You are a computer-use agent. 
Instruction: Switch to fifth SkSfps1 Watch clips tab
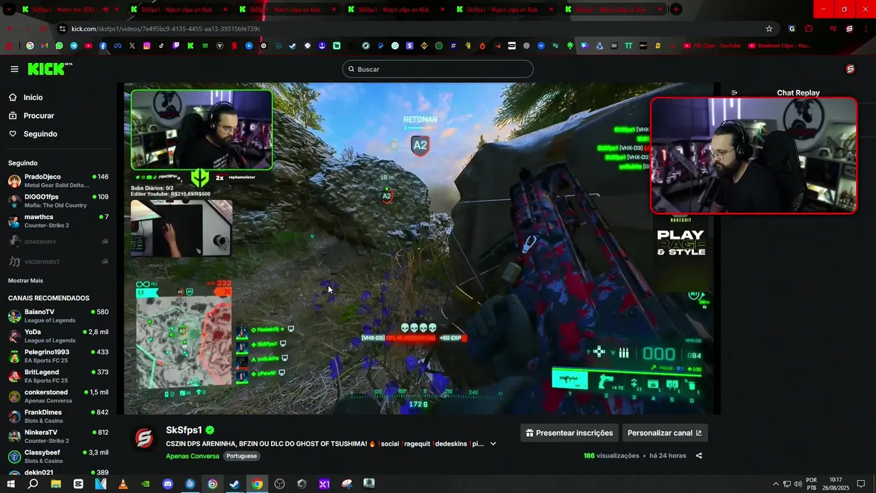click(504, 10)
